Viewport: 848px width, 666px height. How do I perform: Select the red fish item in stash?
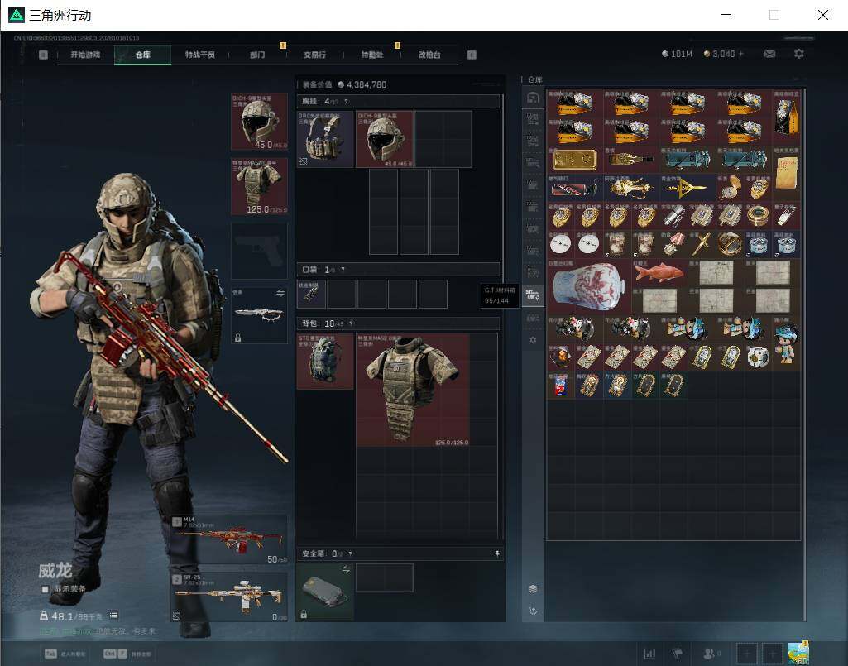pos(659,272)
